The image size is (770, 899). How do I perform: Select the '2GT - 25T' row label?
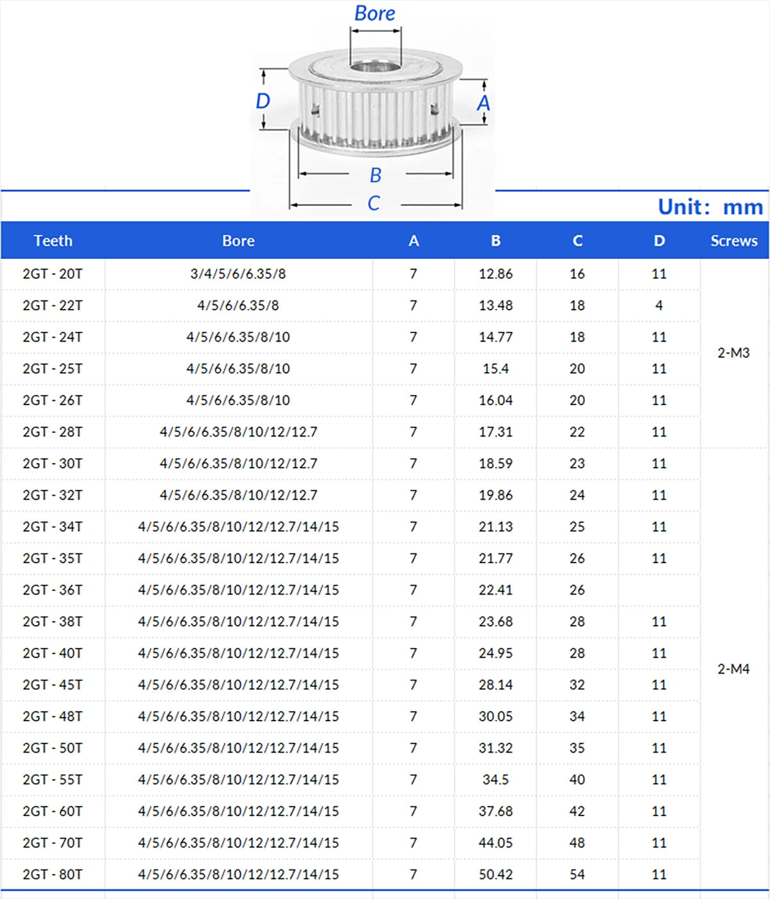point(53,369)
